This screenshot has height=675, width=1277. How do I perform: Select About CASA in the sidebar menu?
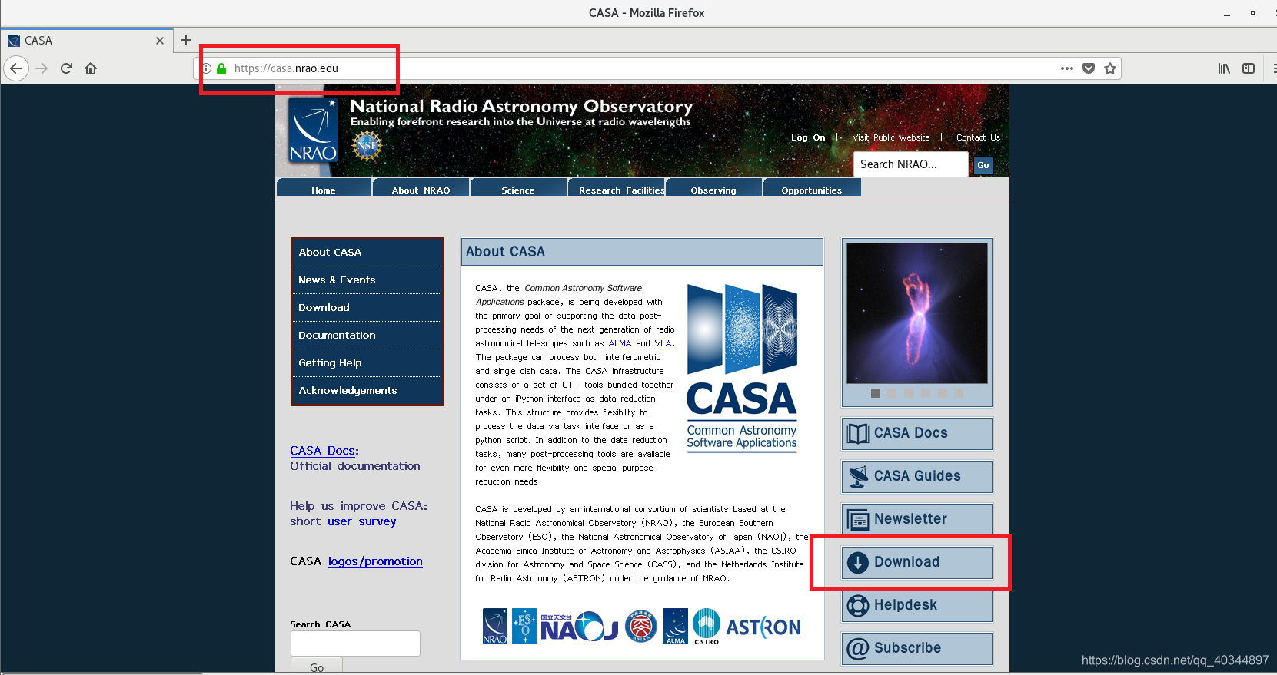(x=367, y=253)
